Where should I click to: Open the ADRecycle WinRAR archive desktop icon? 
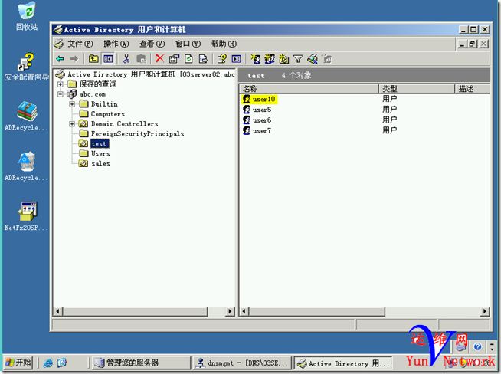(27, 116)
